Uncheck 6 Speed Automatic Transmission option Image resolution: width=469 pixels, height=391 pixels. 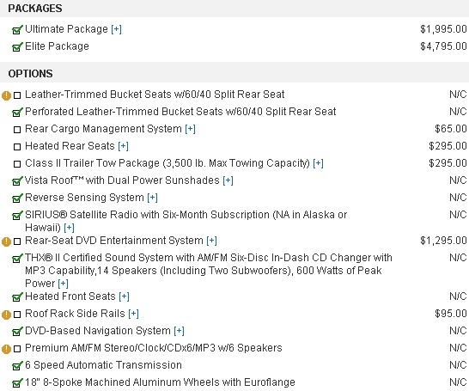(17, 366)
